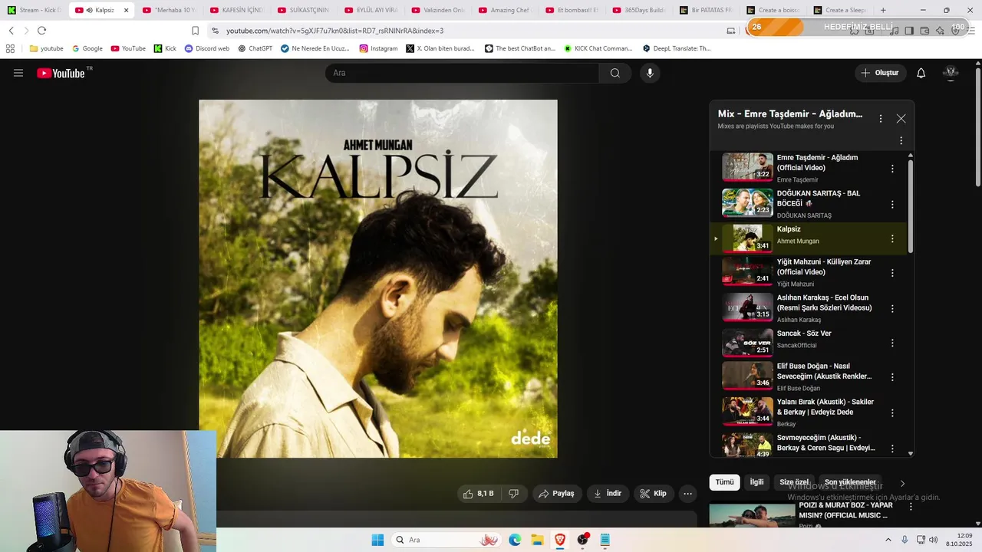
Task: Select the Son yüklenenler filter chip
Action: click(x=850, y=482)
